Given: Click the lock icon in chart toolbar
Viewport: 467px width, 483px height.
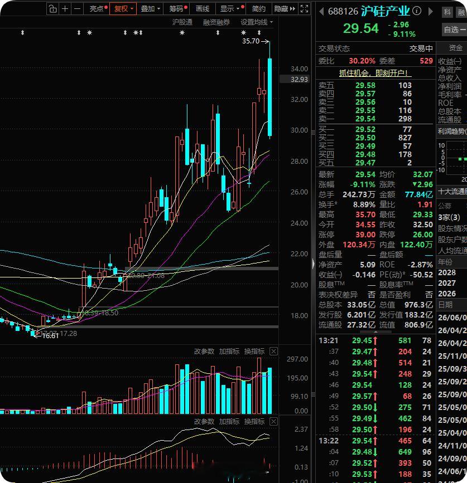Looking at the screenshot, I should click(x=53, y=8).
